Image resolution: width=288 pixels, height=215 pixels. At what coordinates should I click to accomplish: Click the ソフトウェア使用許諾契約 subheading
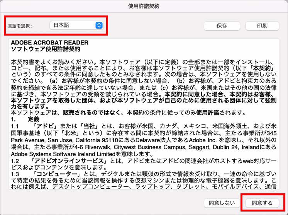pos(46,49)
